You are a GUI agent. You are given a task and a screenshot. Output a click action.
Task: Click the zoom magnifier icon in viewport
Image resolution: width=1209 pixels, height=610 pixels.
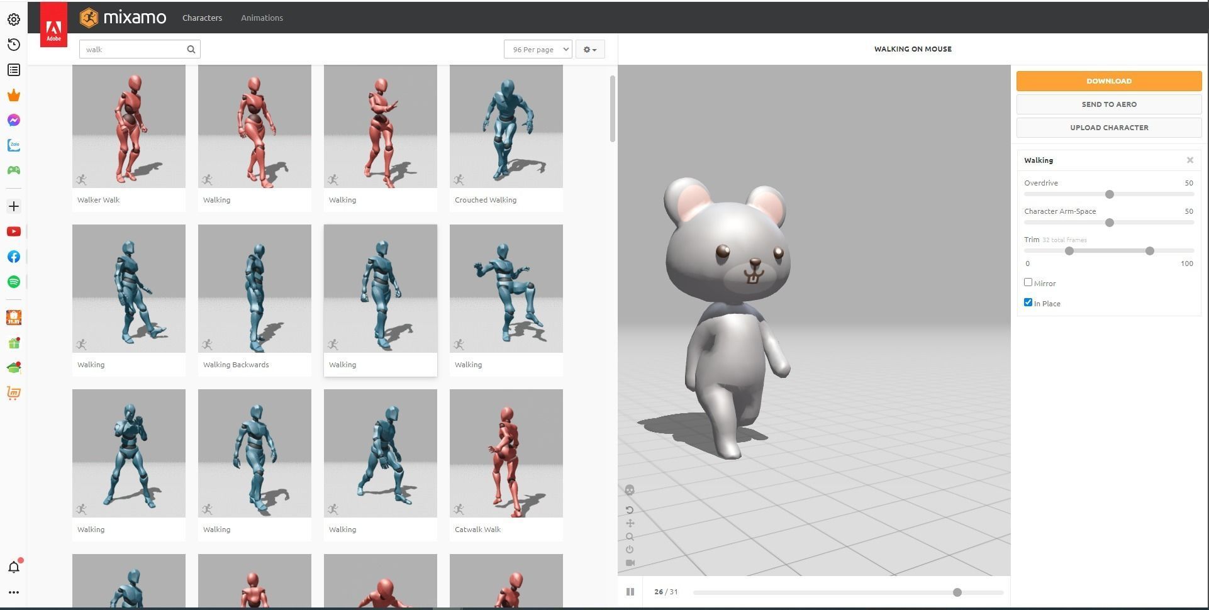[x=630, y=536]
